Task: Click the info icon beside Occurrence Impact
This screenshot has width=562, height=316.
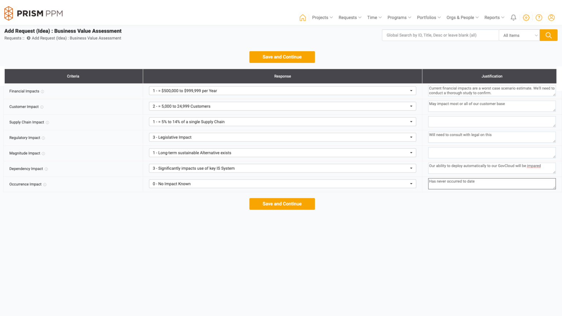Action: pyautogui.click(x=45, y=184)
